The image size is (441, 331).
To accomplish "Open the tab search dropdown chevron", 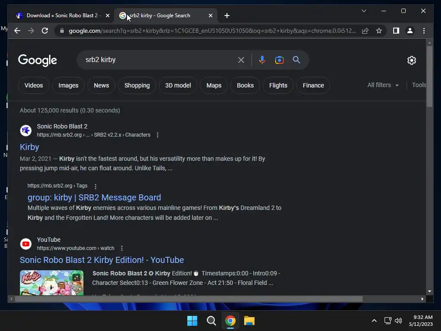I will tap(363, 11).
